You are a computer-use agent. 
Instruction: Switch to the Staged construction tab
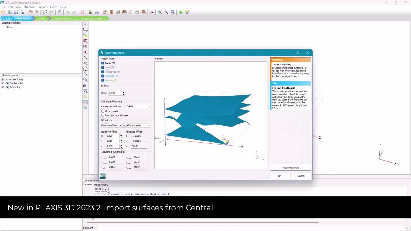click(92, 18)
